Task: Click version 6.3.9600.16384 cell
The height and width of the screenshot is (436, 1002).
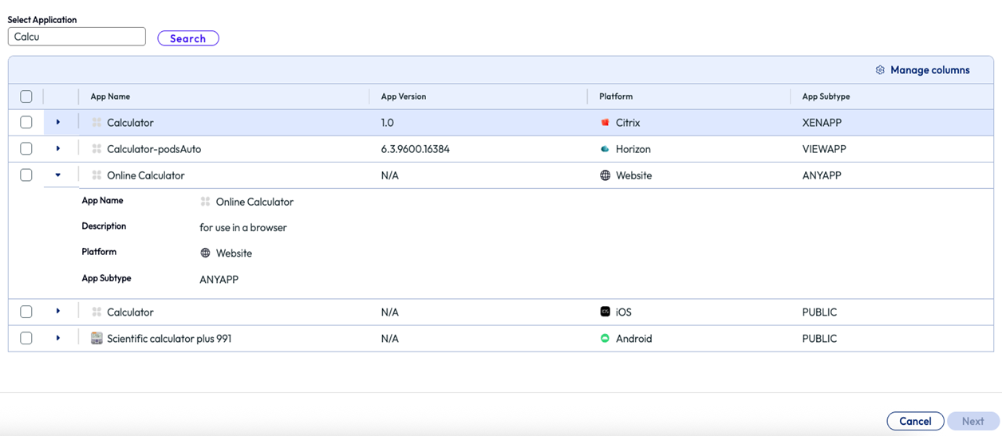Action: pyautogui.click(x=416, y=149)
